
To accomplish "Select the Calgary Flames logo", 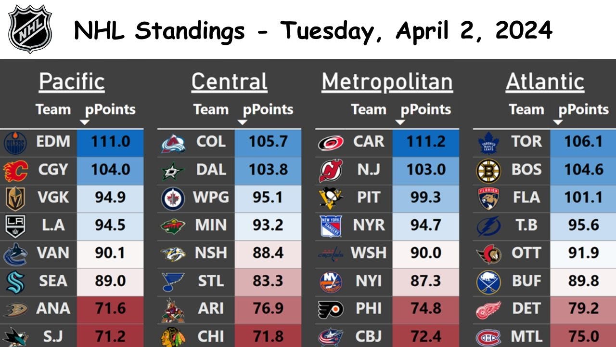I will (14, 170).
